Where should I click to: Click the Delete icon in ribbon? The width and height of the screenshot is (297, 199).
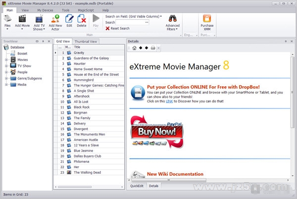82,18
